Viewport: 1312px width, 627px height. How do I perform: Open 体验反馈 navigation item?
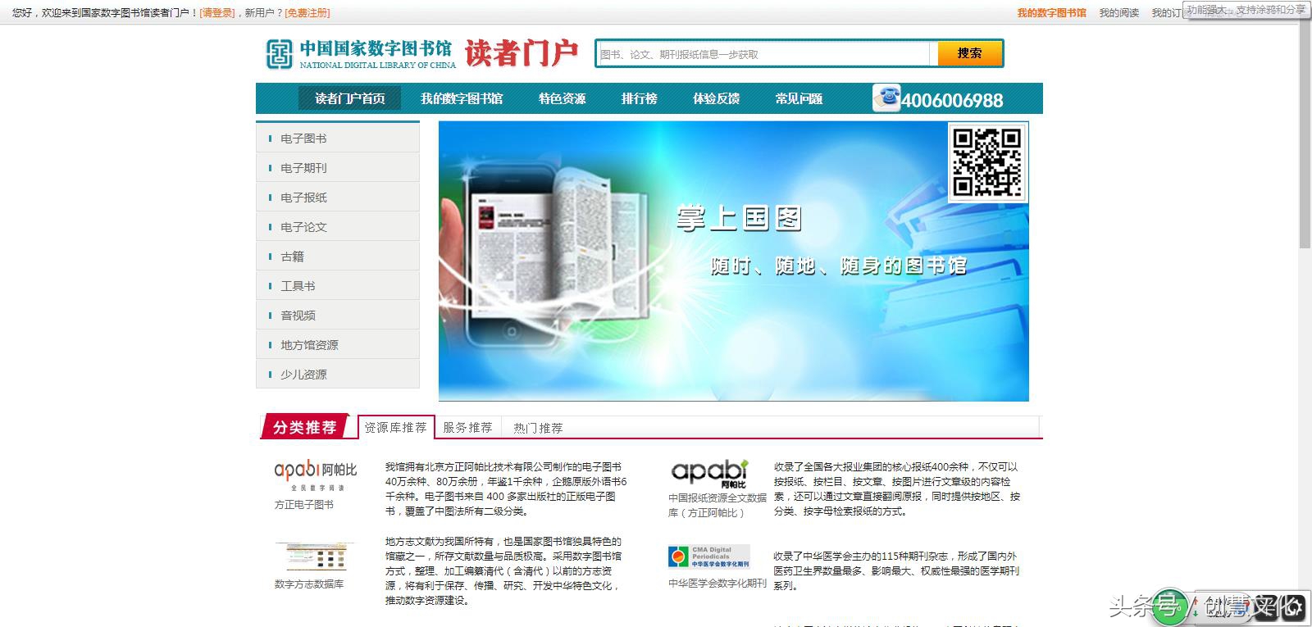point(716,98)
